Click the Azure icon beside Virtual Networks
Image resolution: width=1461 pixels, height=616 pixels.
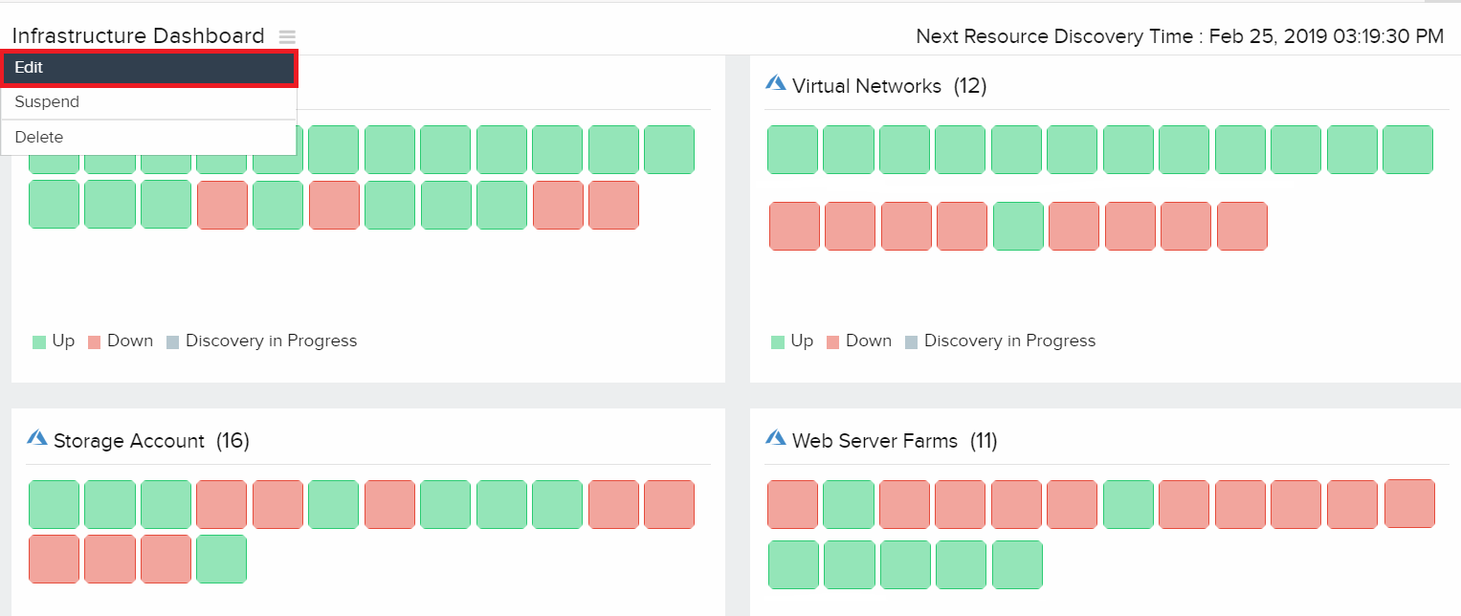tap(776, 84)
